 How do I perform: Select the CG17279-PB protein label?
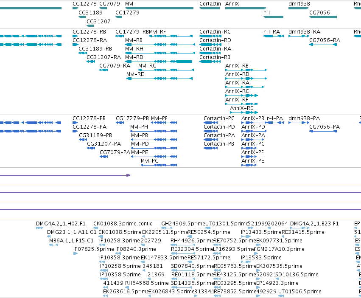(x=132, y=118)
